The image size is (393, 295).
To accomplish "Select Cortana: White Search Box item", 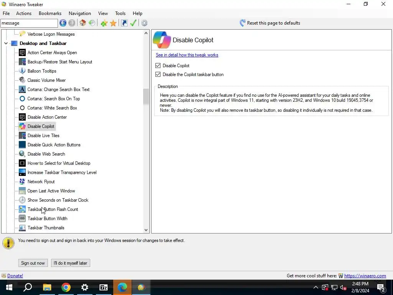I will pyautogui.click(x=52, y=108).
